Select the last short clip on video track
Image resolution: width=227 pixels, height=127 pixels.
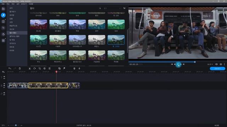[x=74, y=85]
